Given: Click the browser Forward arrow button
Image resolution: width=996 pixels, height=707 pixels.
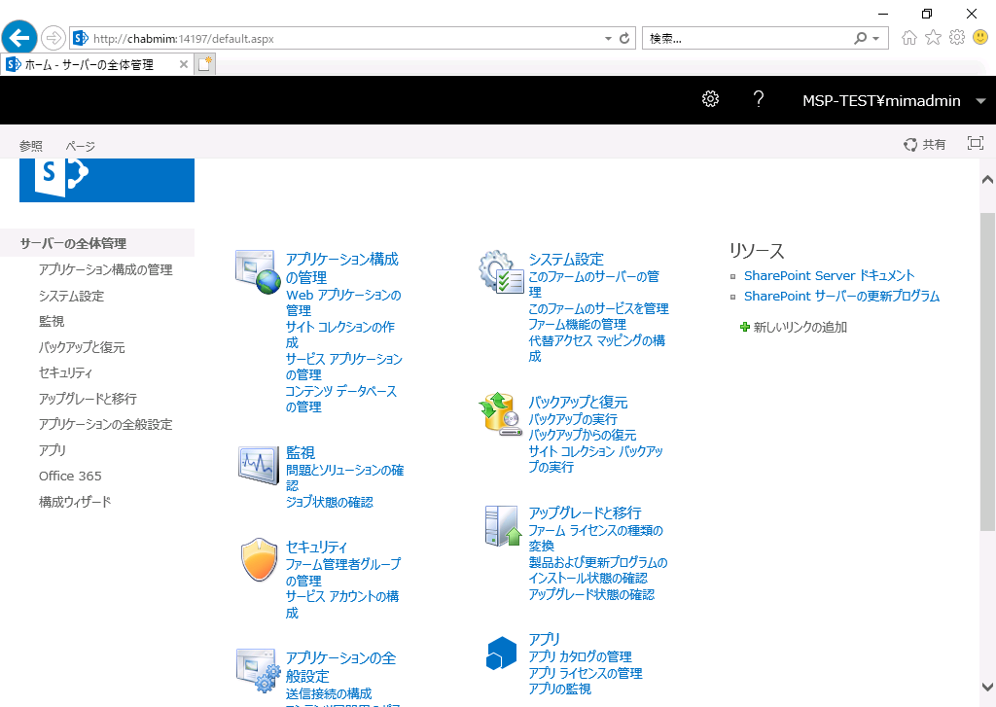Looking at the screenshot, I should pyautogui.click(x=53, y=38).
